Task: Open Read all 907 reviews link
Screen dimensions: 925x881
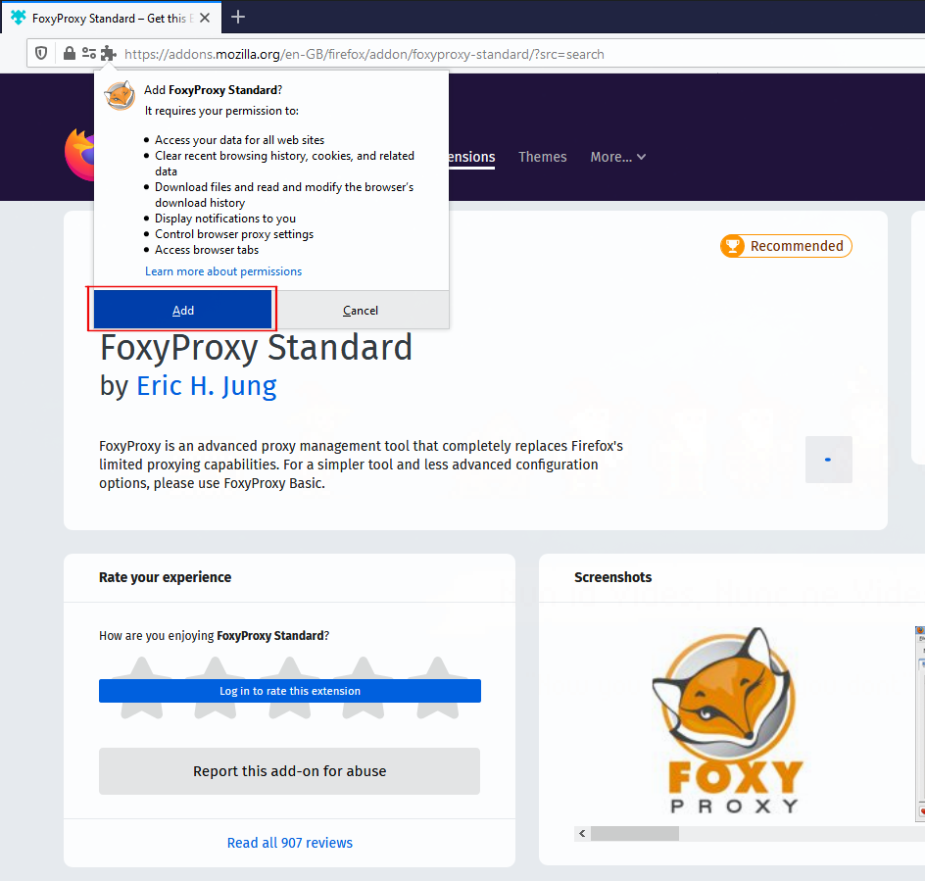Action: click(290, 843)
